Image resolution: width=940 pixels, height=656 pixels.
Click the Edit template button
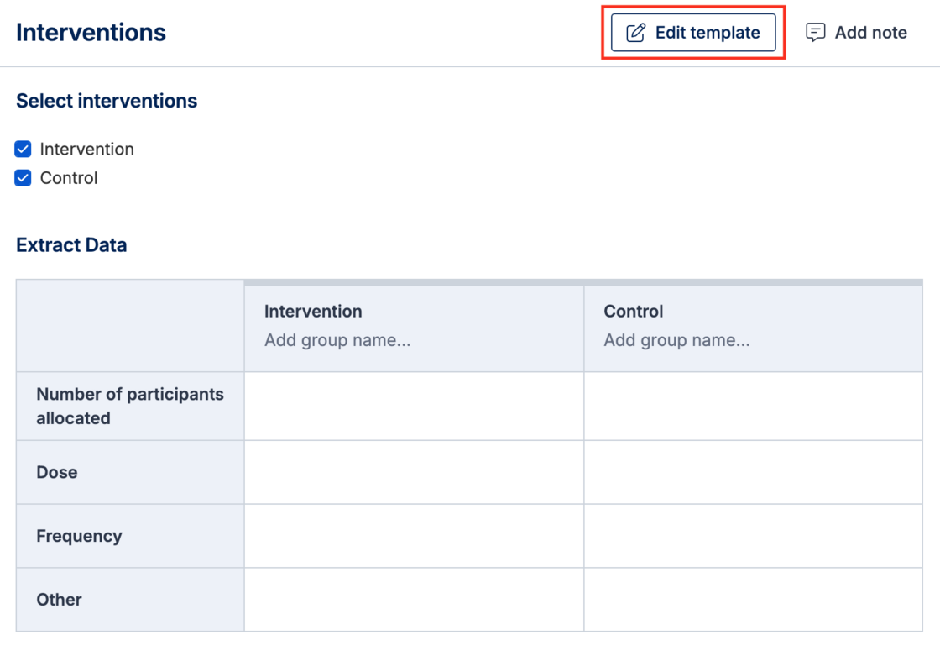pos(693,32)
